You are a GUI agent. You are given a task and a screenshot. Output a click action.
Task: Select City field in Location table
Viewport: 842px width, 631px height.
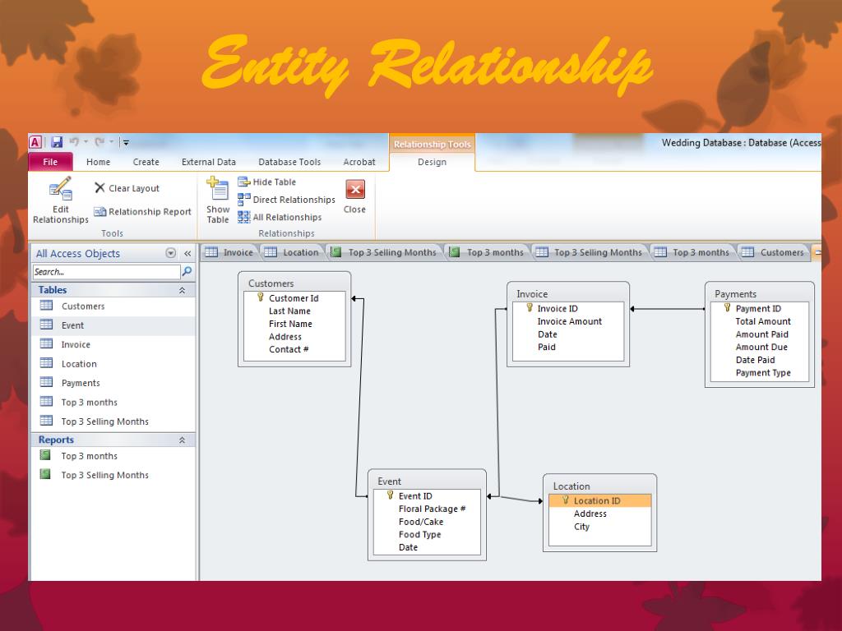click(581, 527)
